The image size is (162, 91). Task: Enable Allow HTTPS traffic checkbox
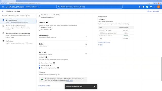coord(39,30)
